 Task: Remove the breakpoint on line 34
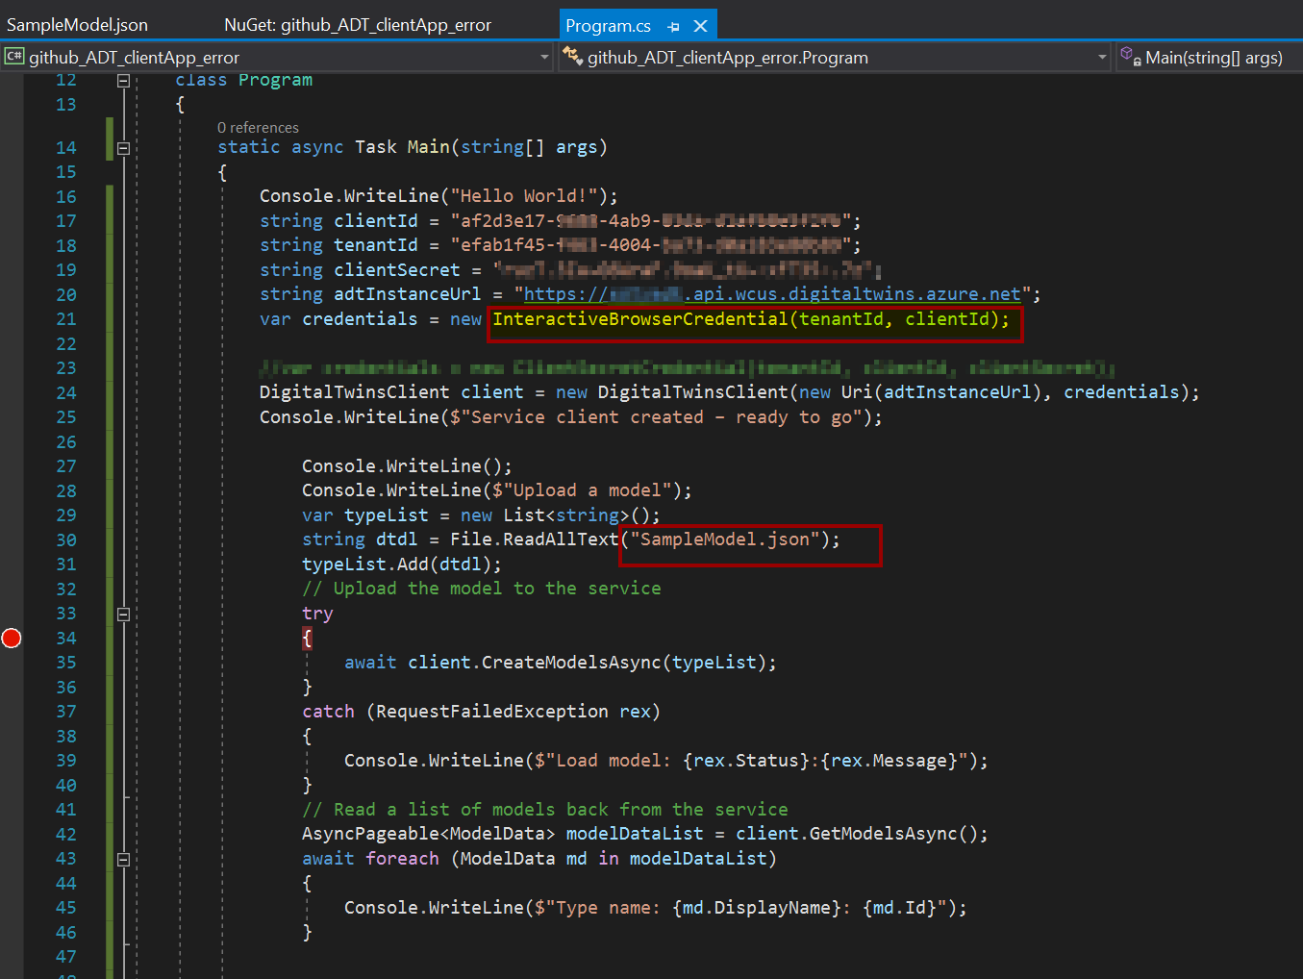(x=12, y=638)
